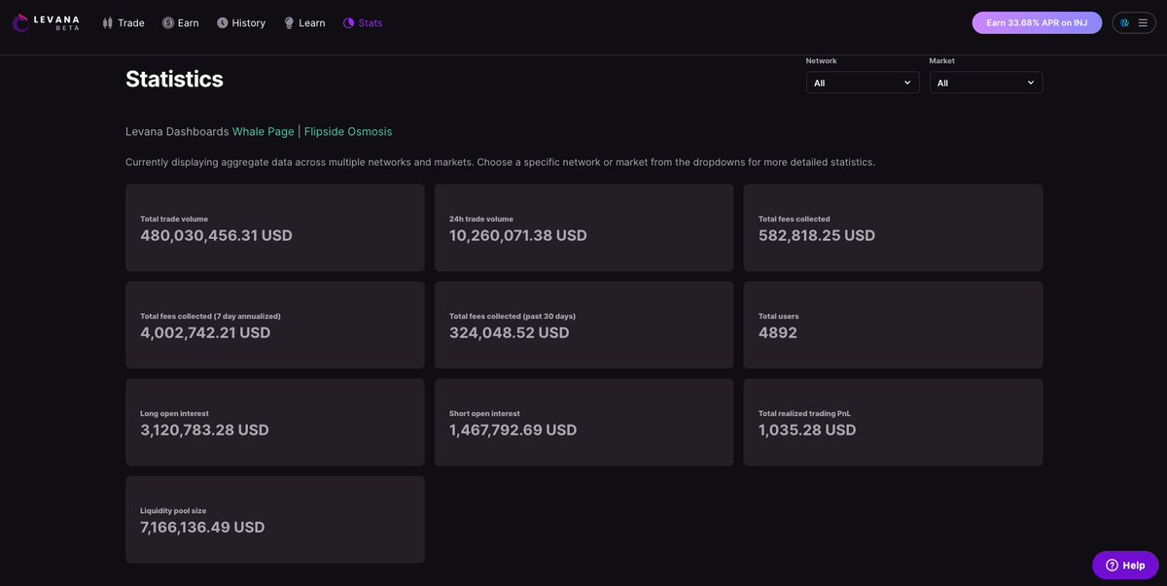Image resolution: width=1167 pixels, height=586 pixels.
Task: Select the Liquidity pool size card
Action: 275,519
